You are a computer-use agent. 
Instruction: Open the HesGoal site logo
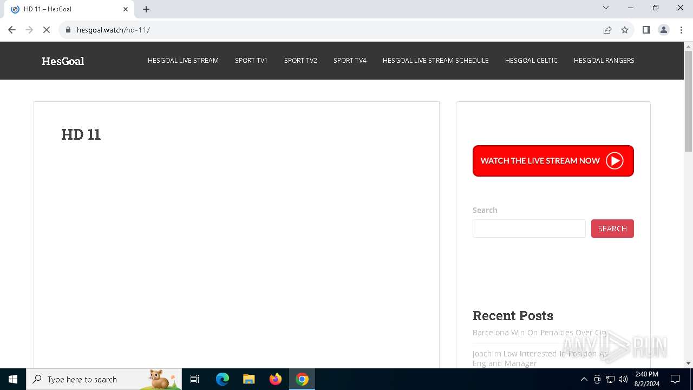(63, 61)
